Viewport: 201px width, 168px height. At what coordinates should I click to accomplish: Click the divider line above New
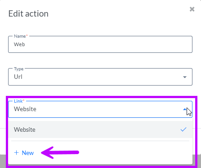click(x=100, y=141)
